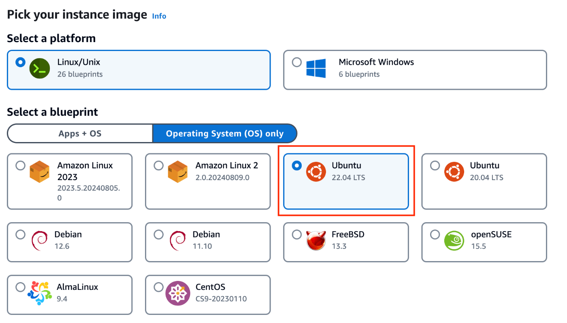Choose the FreeBSD 13.3 radio button
The height and width of the screenshot is (323, 567).
pyautogui.click(x=296, y=235)
